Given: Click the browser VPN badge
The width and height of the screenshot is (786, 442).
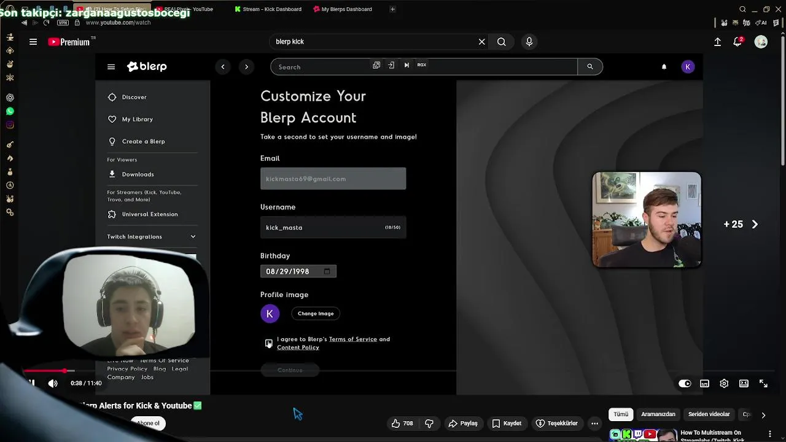Looking at the screenshot, I should [63, 23].
